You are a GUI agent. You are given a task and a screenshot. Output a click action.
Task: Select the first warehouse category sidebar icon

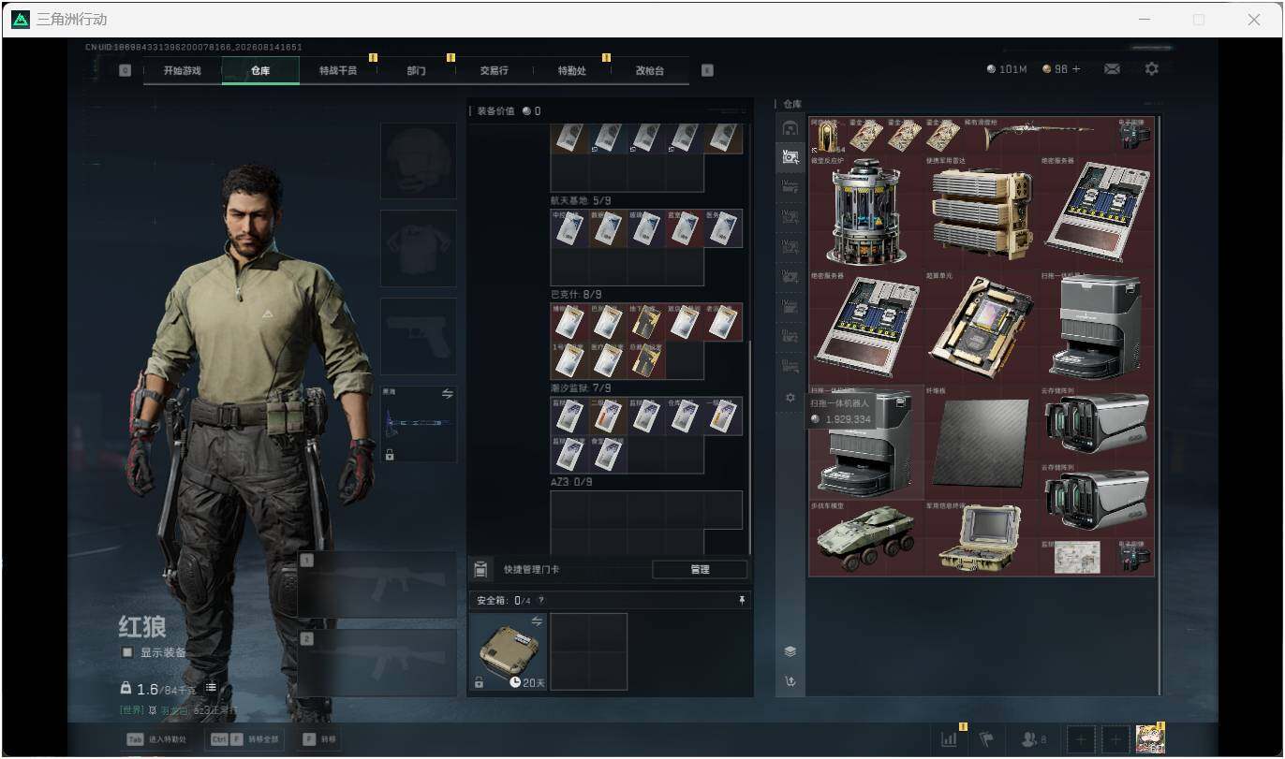(790, 128)
